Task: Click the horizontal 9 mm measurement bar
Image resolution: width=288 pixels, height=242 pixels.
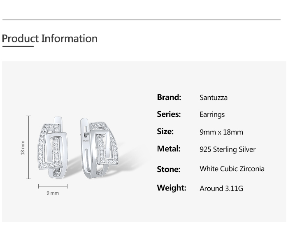Action: pos(53,186)
